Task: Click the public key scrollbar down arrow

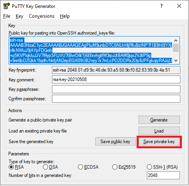Action: tap(176, 61)
